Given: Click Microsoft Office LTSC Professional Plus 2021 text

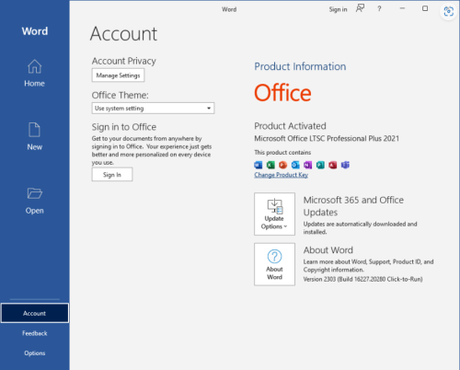Looking at the screenshot, I should [327, 139].
